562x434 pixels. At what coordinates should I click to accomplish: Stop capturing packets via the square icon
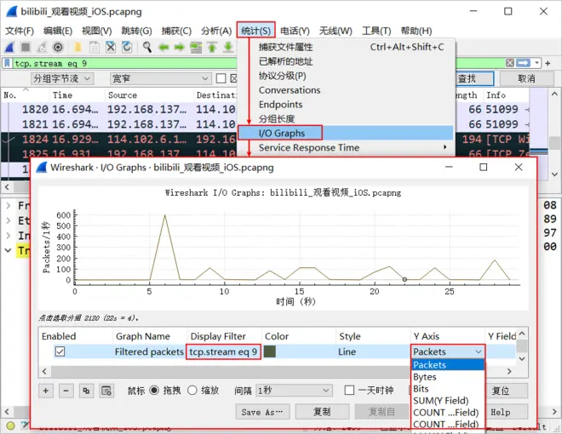pyautogui.click(x=26, y=48)
